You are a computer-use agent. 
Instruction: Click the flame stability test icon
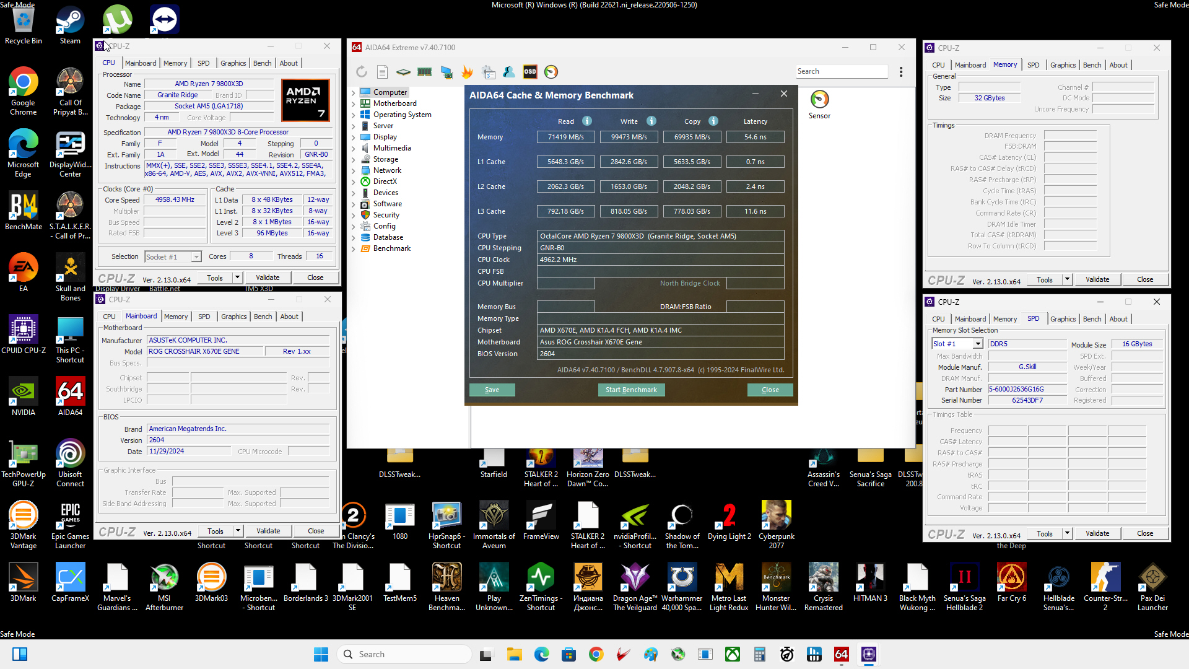468,72
